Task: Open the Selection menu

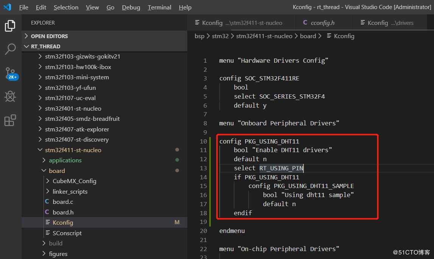Action: [66, 8]
